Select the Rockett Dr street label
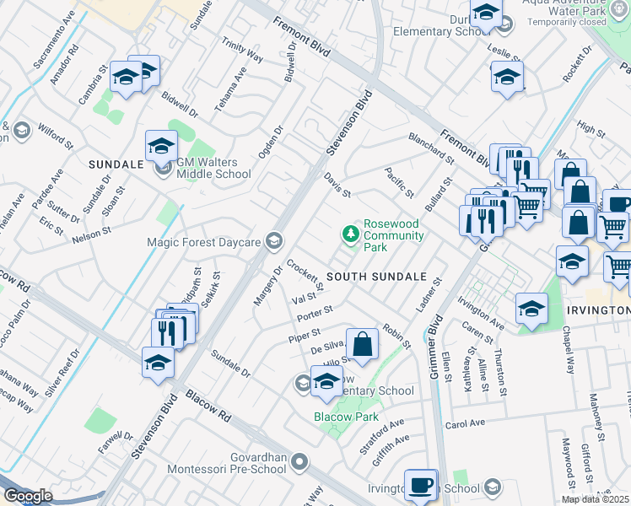Image resolution: width=631 pixels, height=506 pixels. [578, 63]
